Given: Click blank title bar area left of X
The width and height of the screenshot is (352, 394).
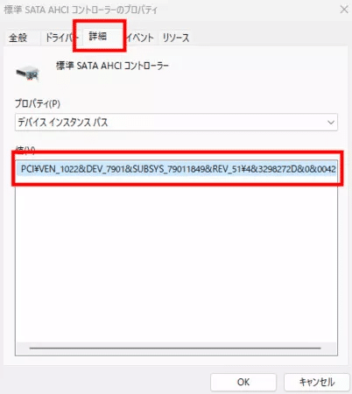Looking at the screenshot, I should 248,10.
